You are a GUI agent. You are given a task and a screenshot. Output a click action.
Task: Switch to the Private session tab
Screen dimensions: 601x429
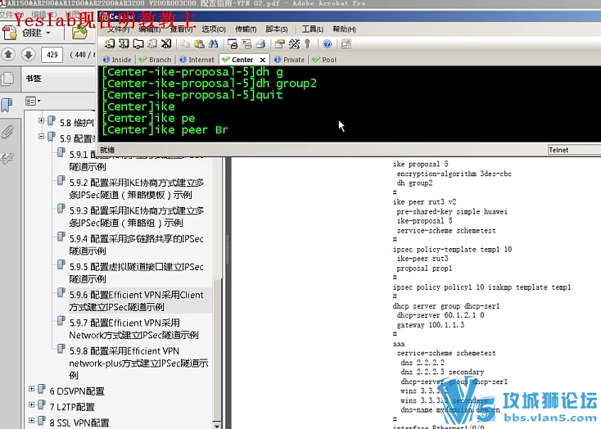point(289,60)
